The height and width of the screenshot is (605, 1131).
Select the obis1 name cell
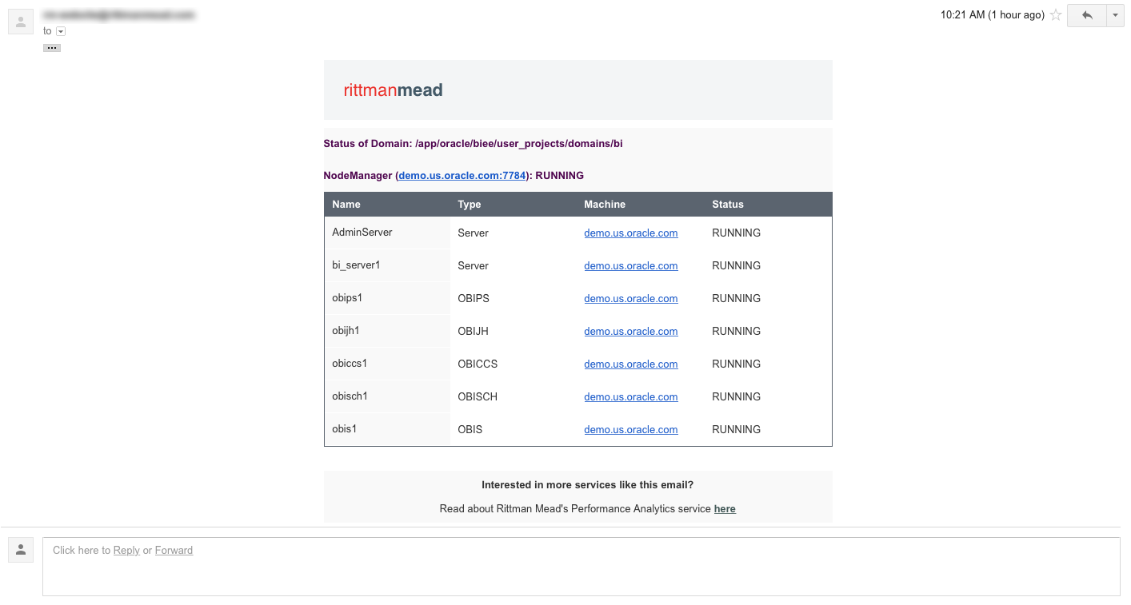387,429
